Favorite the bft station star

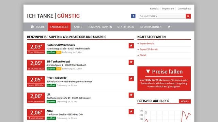pyautogui.click(x=131, y=95)
